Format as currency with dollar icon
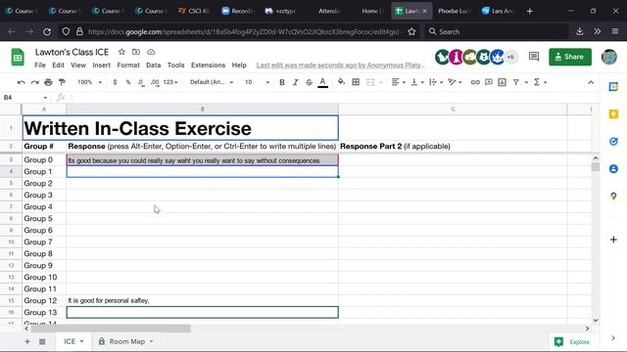The image size is (627, 352). (x=115, y=82)
